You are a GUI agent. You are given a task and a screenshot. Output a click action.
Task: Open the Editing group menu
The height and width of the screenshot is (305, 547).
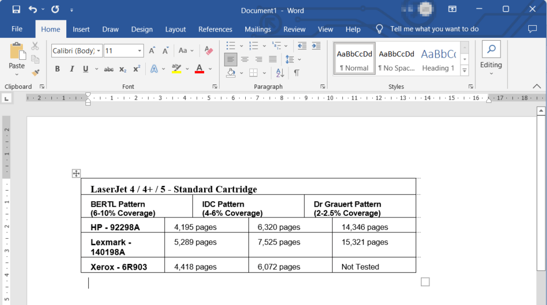point(491,58)
